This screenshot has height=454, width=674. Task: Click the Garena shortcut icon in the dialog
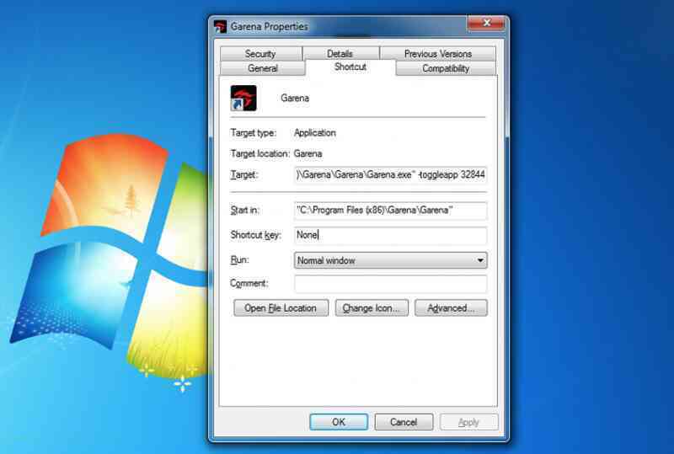[x=243, y=98]
